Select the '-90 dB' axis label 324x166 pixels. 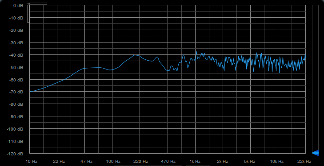coord(16,116)
